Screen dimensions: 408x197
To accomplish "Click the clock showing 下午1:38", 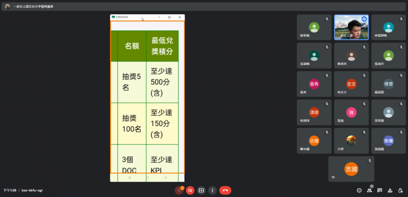I will coord(10,190).
